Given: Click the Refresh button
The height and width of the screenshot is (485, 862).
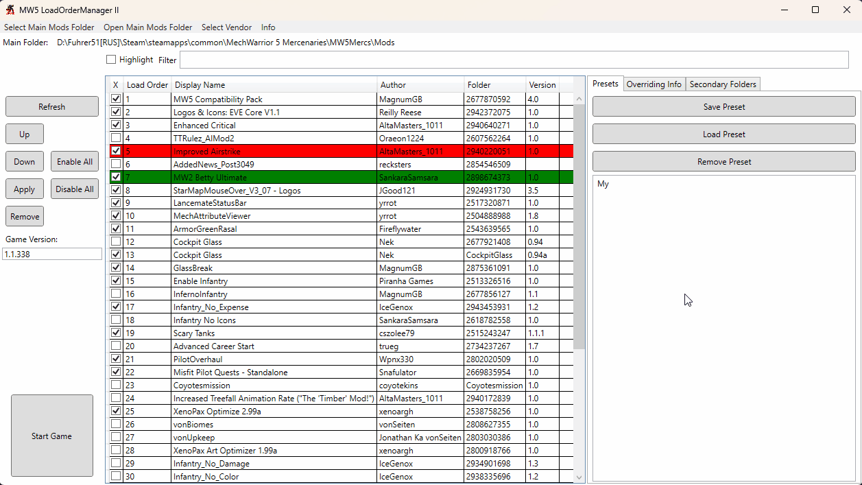Looking at the screenshot, I should [x=52, y=107].
